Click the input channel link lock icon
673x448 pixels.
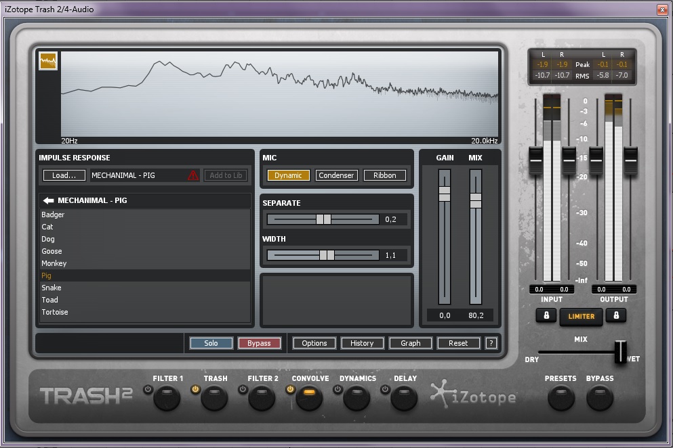[546, 315]
